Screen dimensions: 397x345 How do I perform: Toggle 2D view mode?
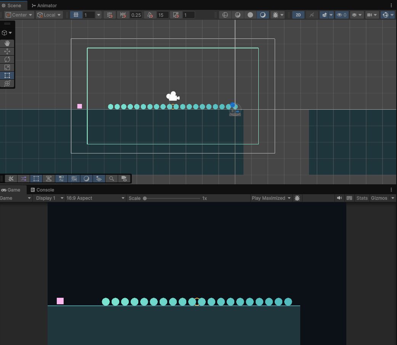pyautogui.click(x=298, y=15)
